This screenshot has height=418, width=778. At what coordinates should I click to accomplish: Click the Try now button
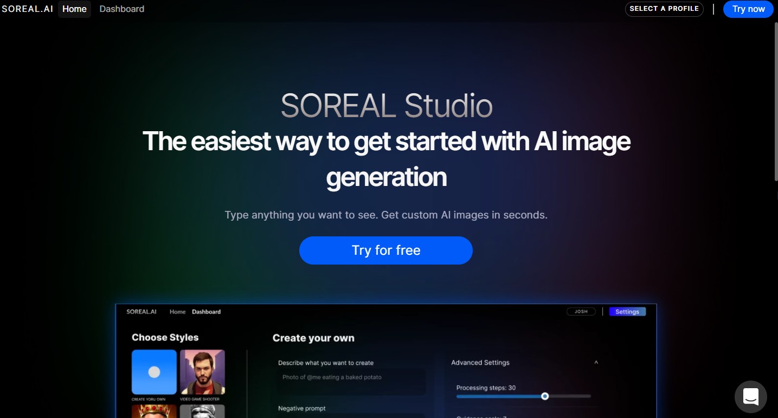point(748,9)
